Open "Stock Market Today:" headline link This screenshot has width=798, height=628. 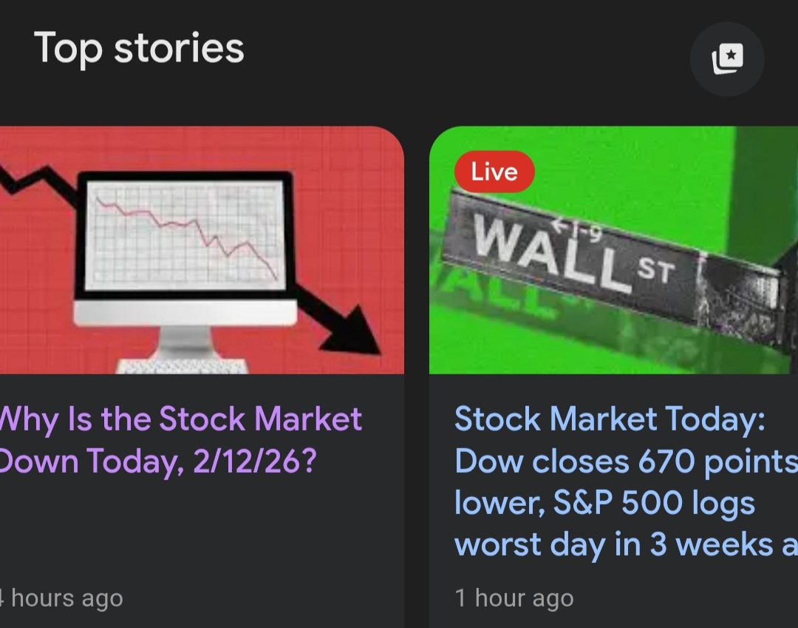610,419
